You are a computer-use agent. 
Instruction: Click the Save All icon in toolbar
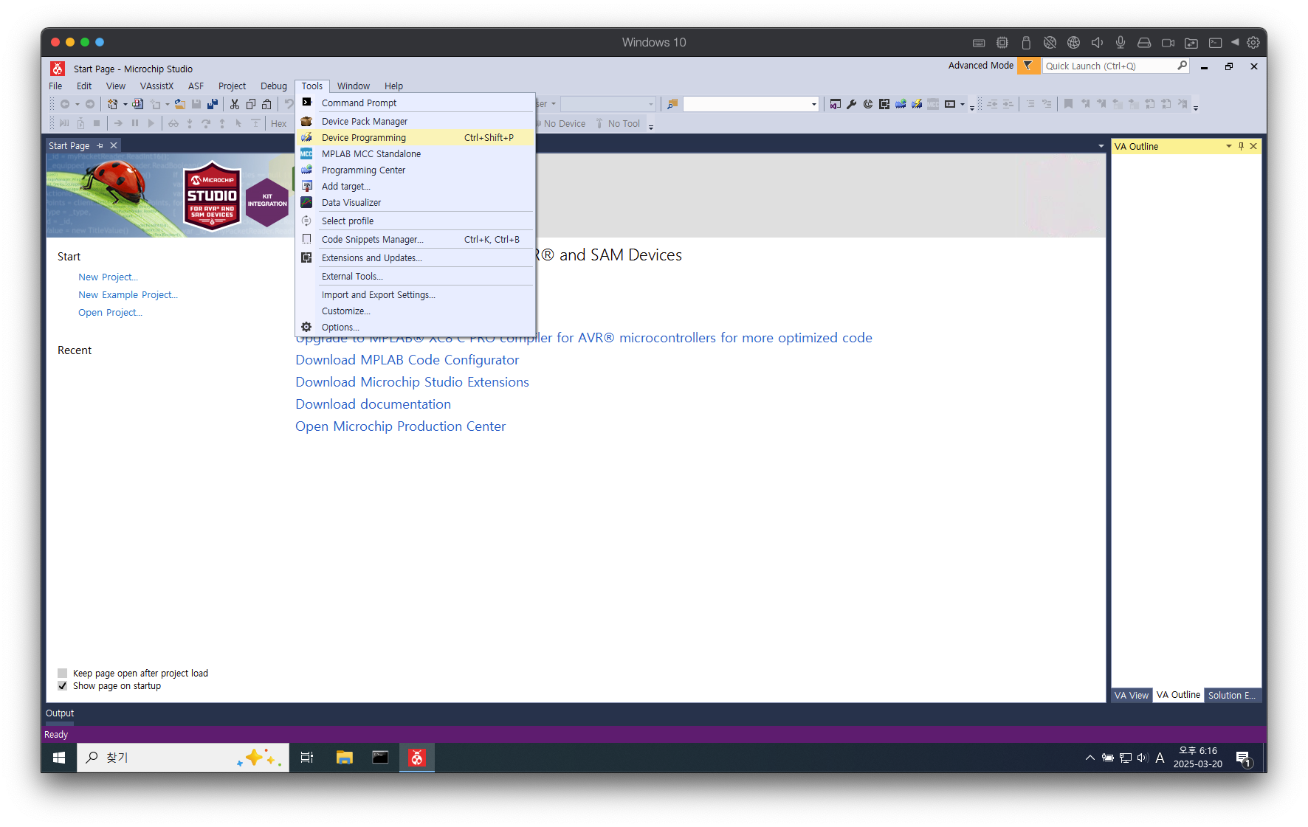pyautogui.click(x=213, y=104)
